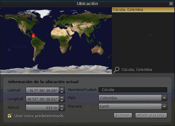Click the red location arrow on map
Image resolution: width=175 pixels, height=126 pixels.
point(33,35)
